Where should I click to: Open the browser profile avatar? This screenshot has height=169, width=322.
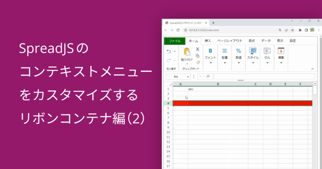pos(312,30)
